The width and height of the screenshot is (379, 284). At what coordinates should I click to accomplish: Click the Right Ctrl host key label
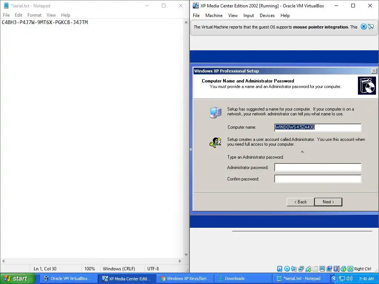[363, 269]
